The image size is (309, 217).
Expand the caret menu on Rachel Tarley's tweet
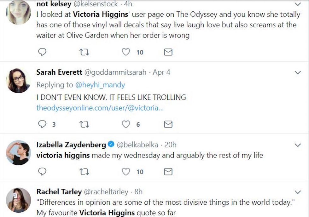pyautogui.click(x=297, y=192)
